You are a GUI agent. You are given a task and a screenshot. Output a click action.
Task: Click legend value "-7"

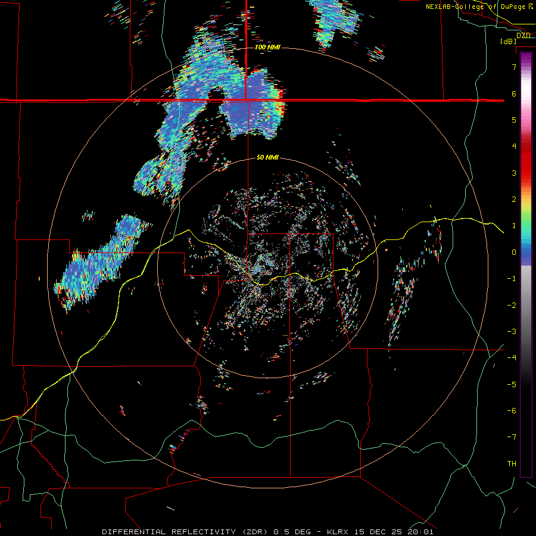coord(512,437)
